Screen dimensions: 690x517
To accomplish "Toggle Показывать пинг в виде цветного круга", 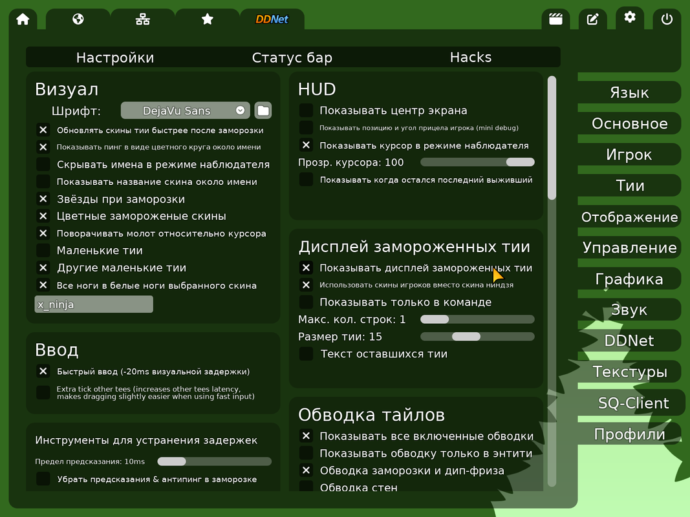I will tap(43, 147).
